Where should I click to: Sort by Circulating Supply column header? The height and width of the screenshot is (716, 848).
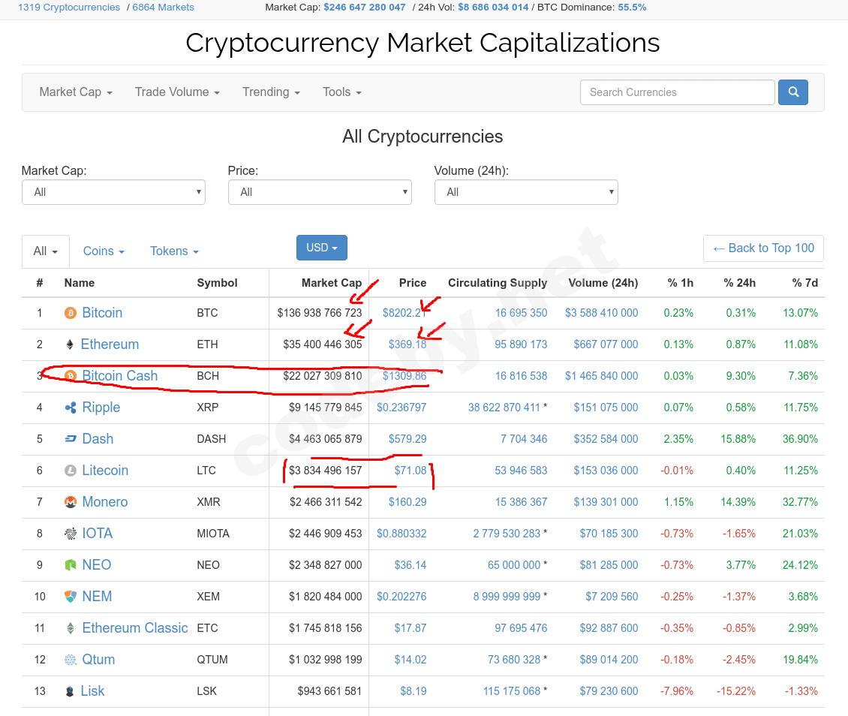[x=498, y=283]
